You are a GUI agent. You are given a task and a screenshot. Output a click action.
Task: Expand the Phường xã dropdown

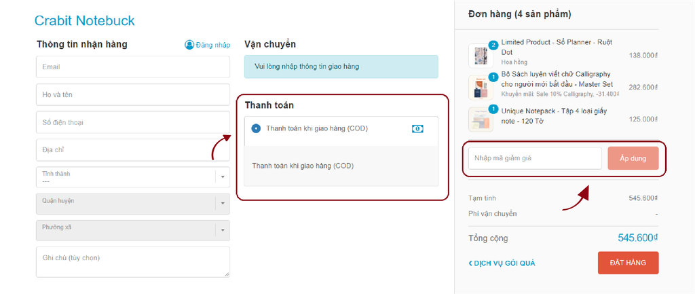pyautogui.click(x=133, y=231)
